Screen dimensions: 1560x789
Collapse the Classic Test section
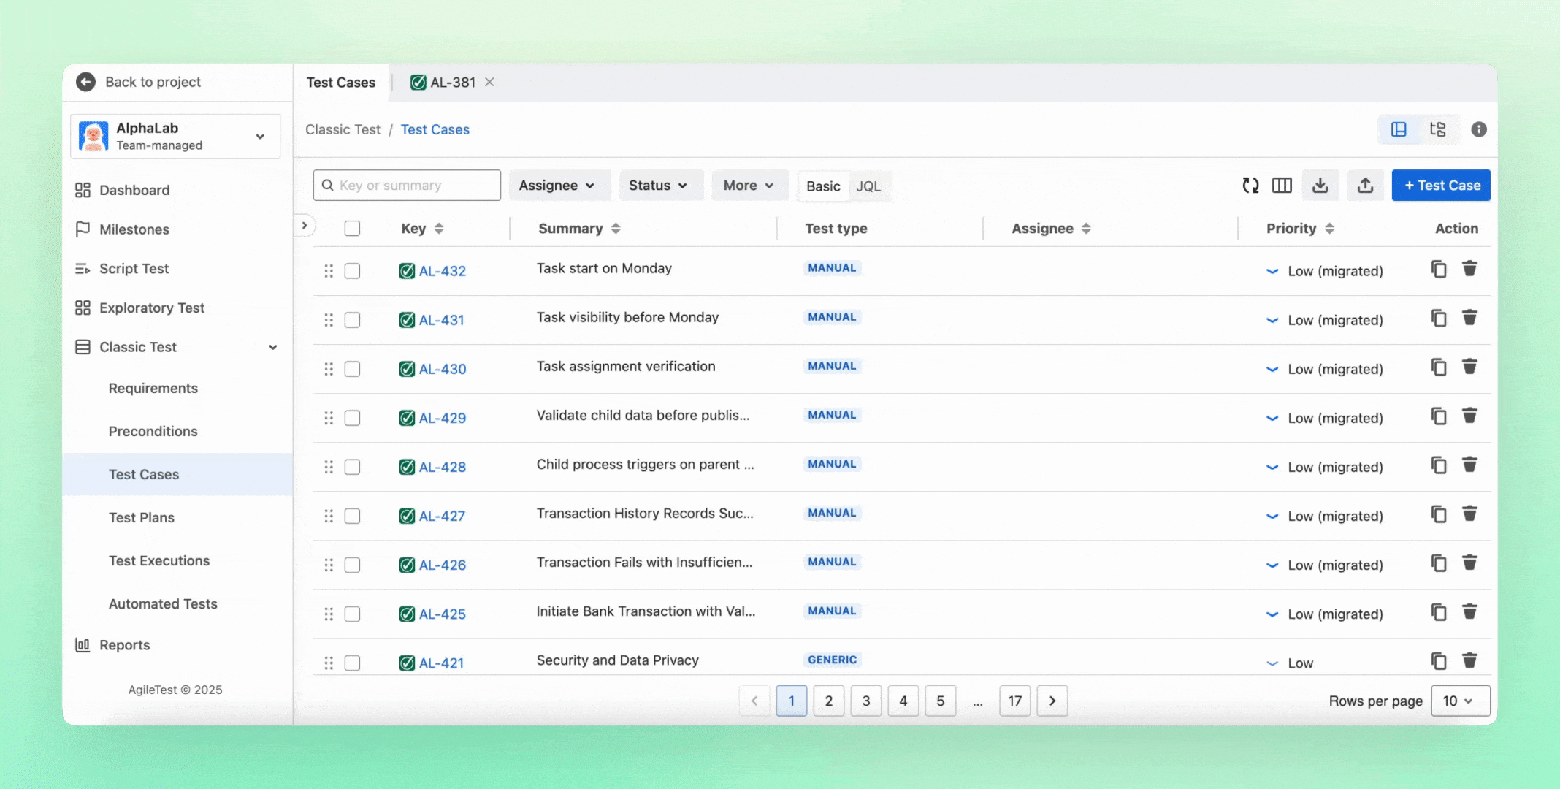coord(272,347)
